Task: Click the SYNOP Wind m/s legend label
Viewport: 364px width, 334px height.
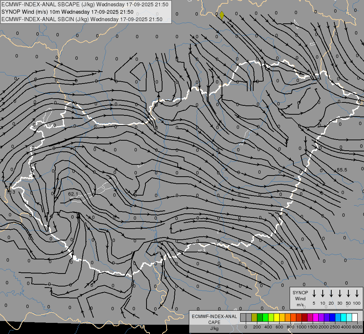Action: 300,298
